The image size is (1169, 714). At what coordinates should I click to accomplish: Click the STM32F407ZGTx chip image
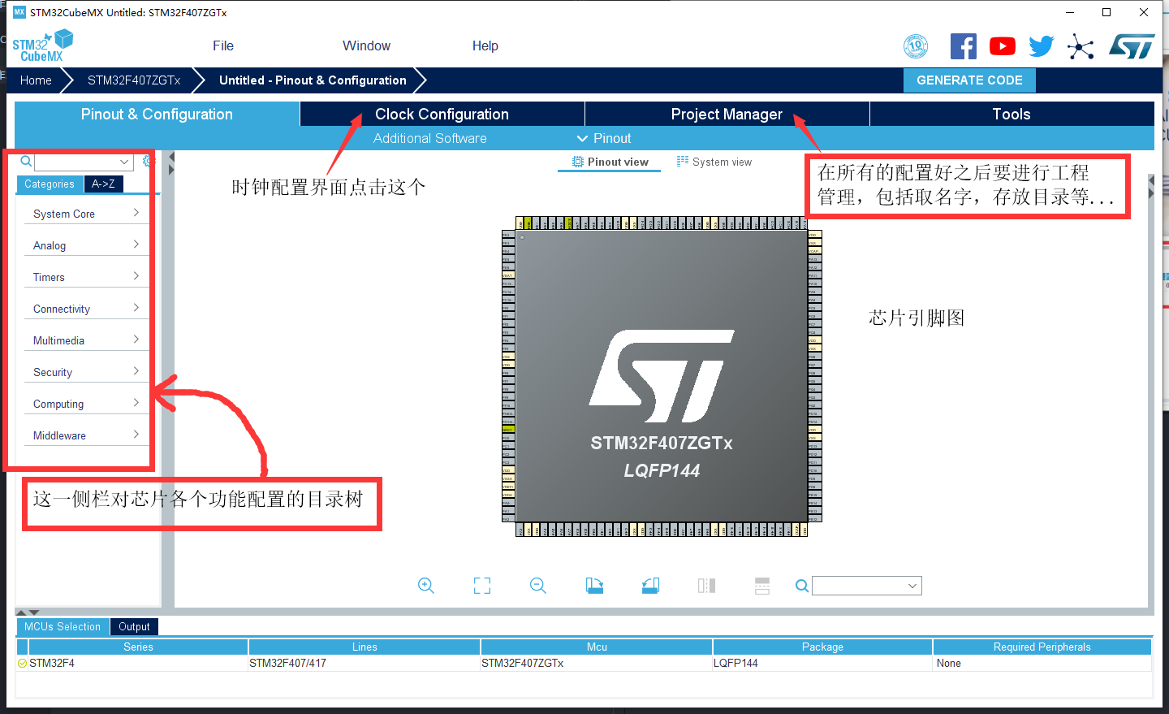point(662,376)
